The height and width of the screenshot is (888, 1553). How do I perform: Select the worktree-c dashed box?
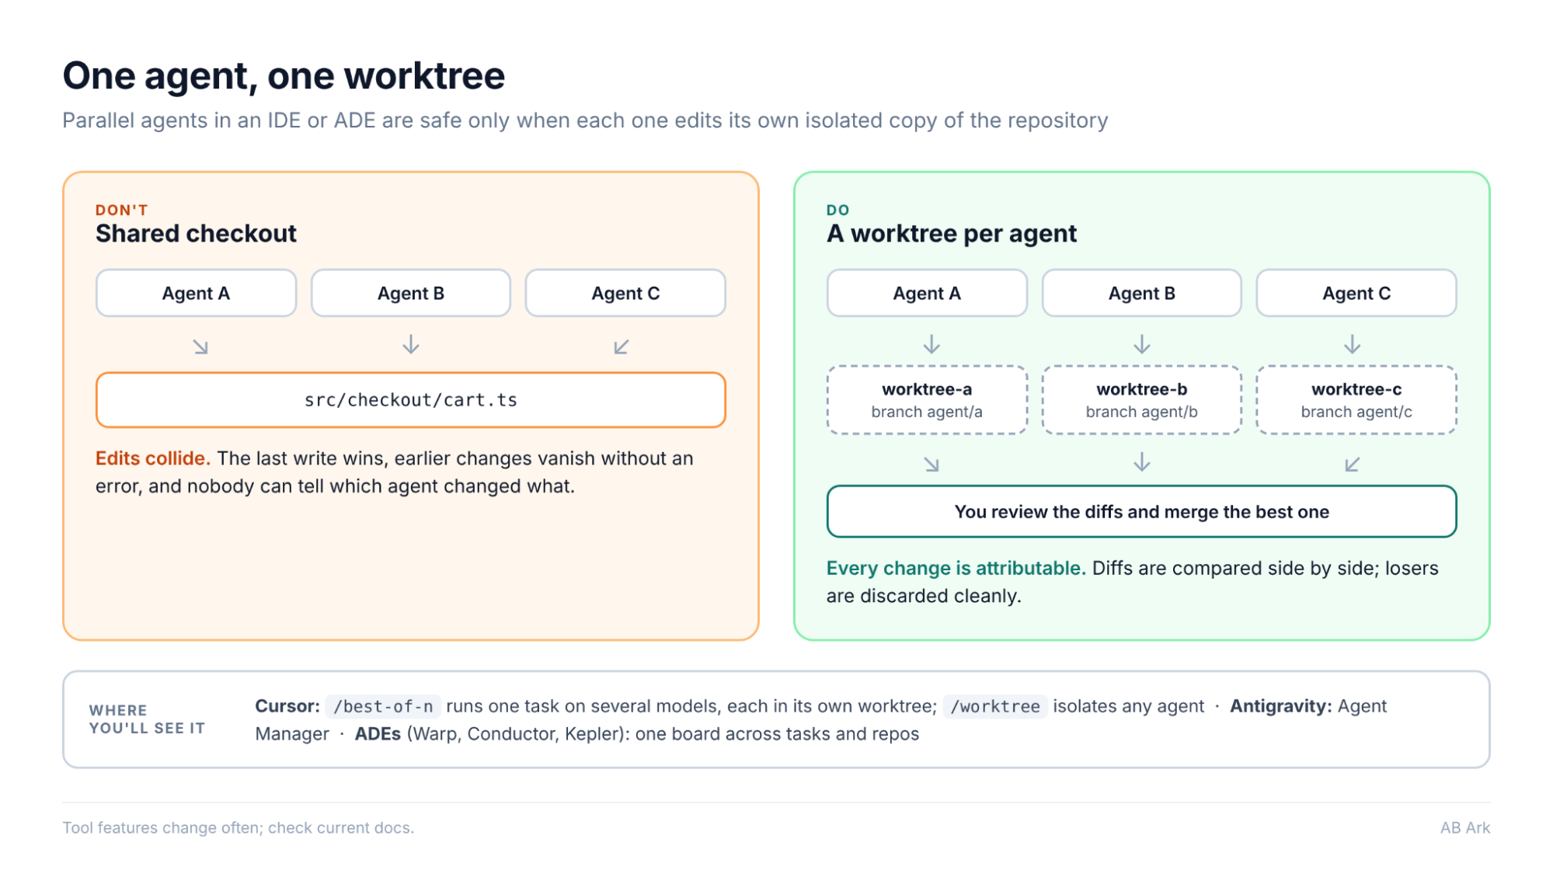click(x=1356, y=400)
